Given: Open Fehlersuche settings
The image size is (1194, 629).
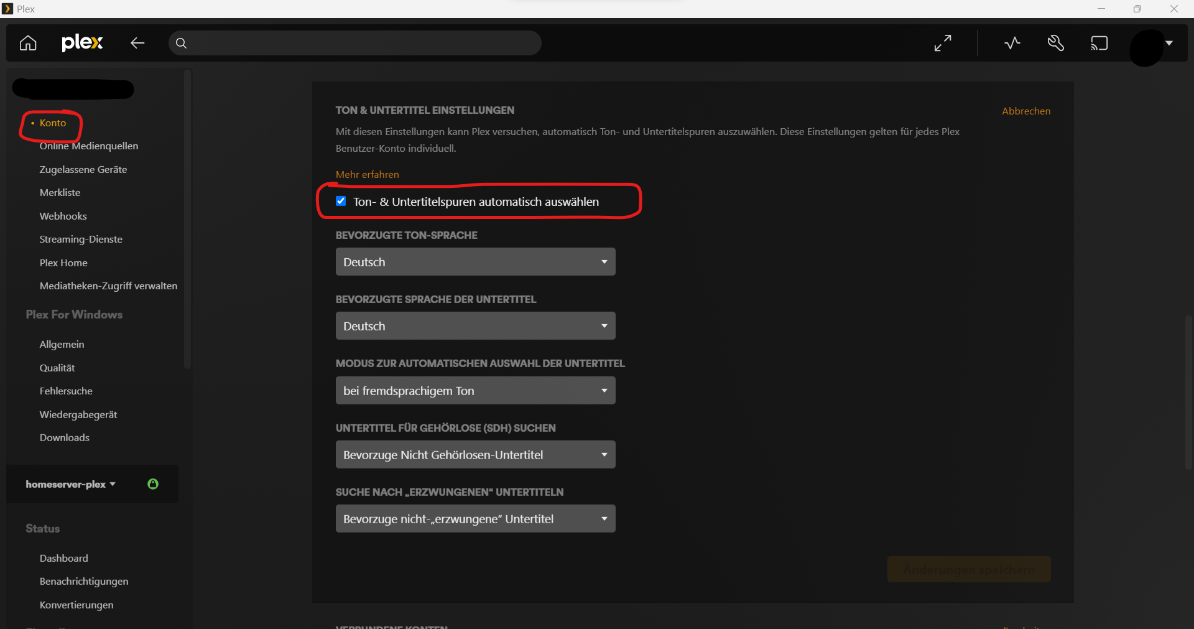Looking at the screenshot, I should pyautogui.click(x=66, y=391).
